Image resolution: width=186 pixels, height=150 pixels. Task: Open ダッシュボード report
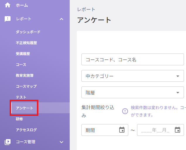click(x=28, y=32)
